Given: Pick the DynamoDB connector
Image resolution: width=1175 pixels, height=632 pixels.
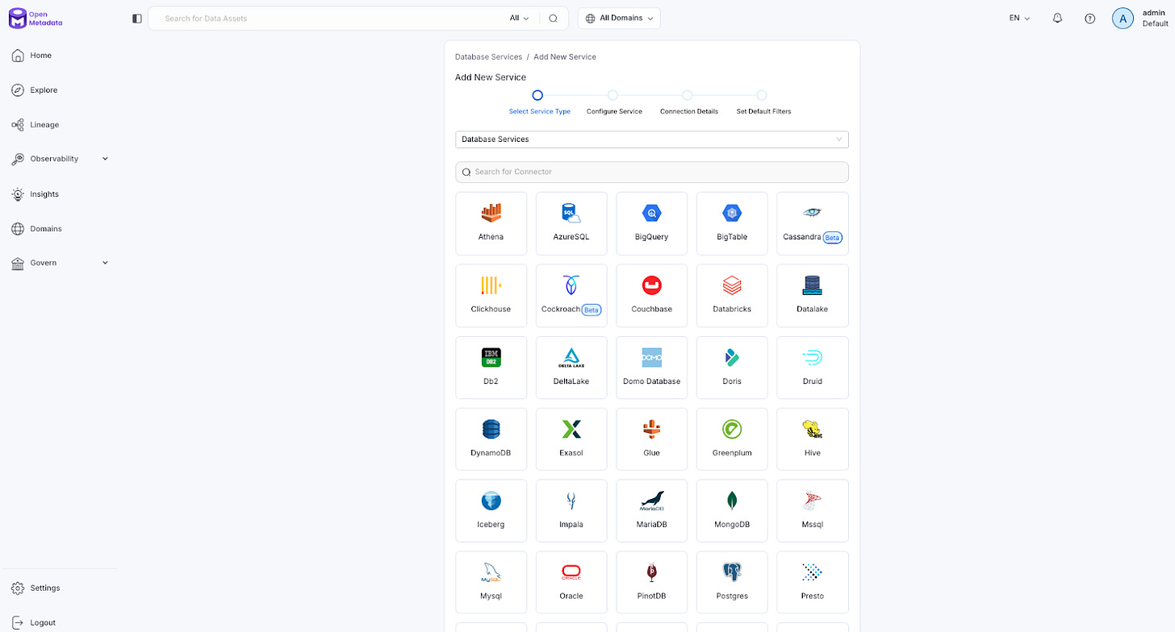Looking at the screenshot, I should pyautogui.click(x=491, y=439).
